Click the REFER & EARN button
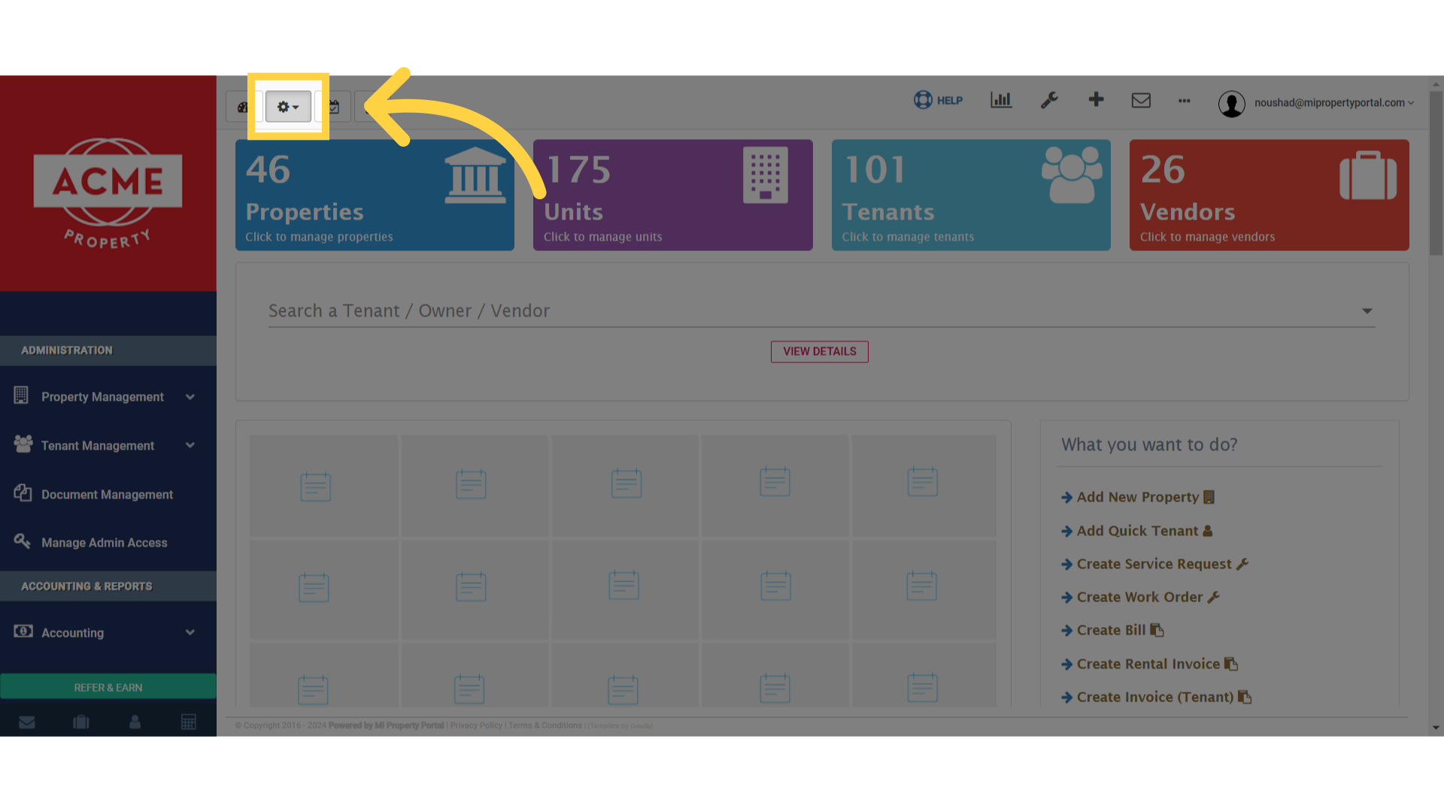Image resolution: width=1444 pixels, height=812 pixels. click(108, 687)
